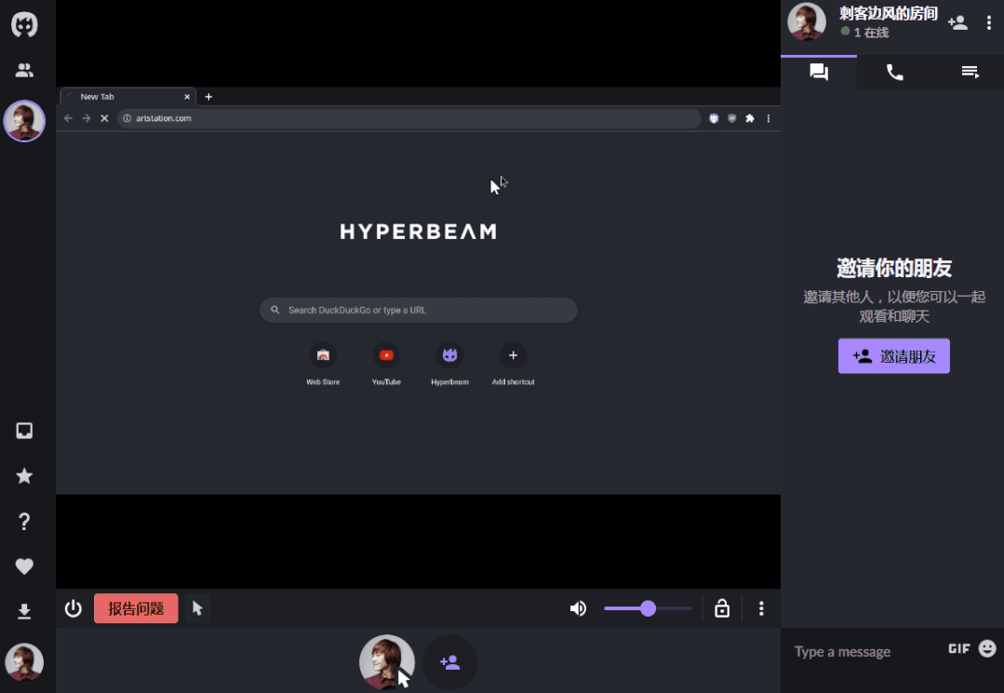Screen dimensions: 1004x693
Task: Open help question mark icon
Action: point(24,522)
